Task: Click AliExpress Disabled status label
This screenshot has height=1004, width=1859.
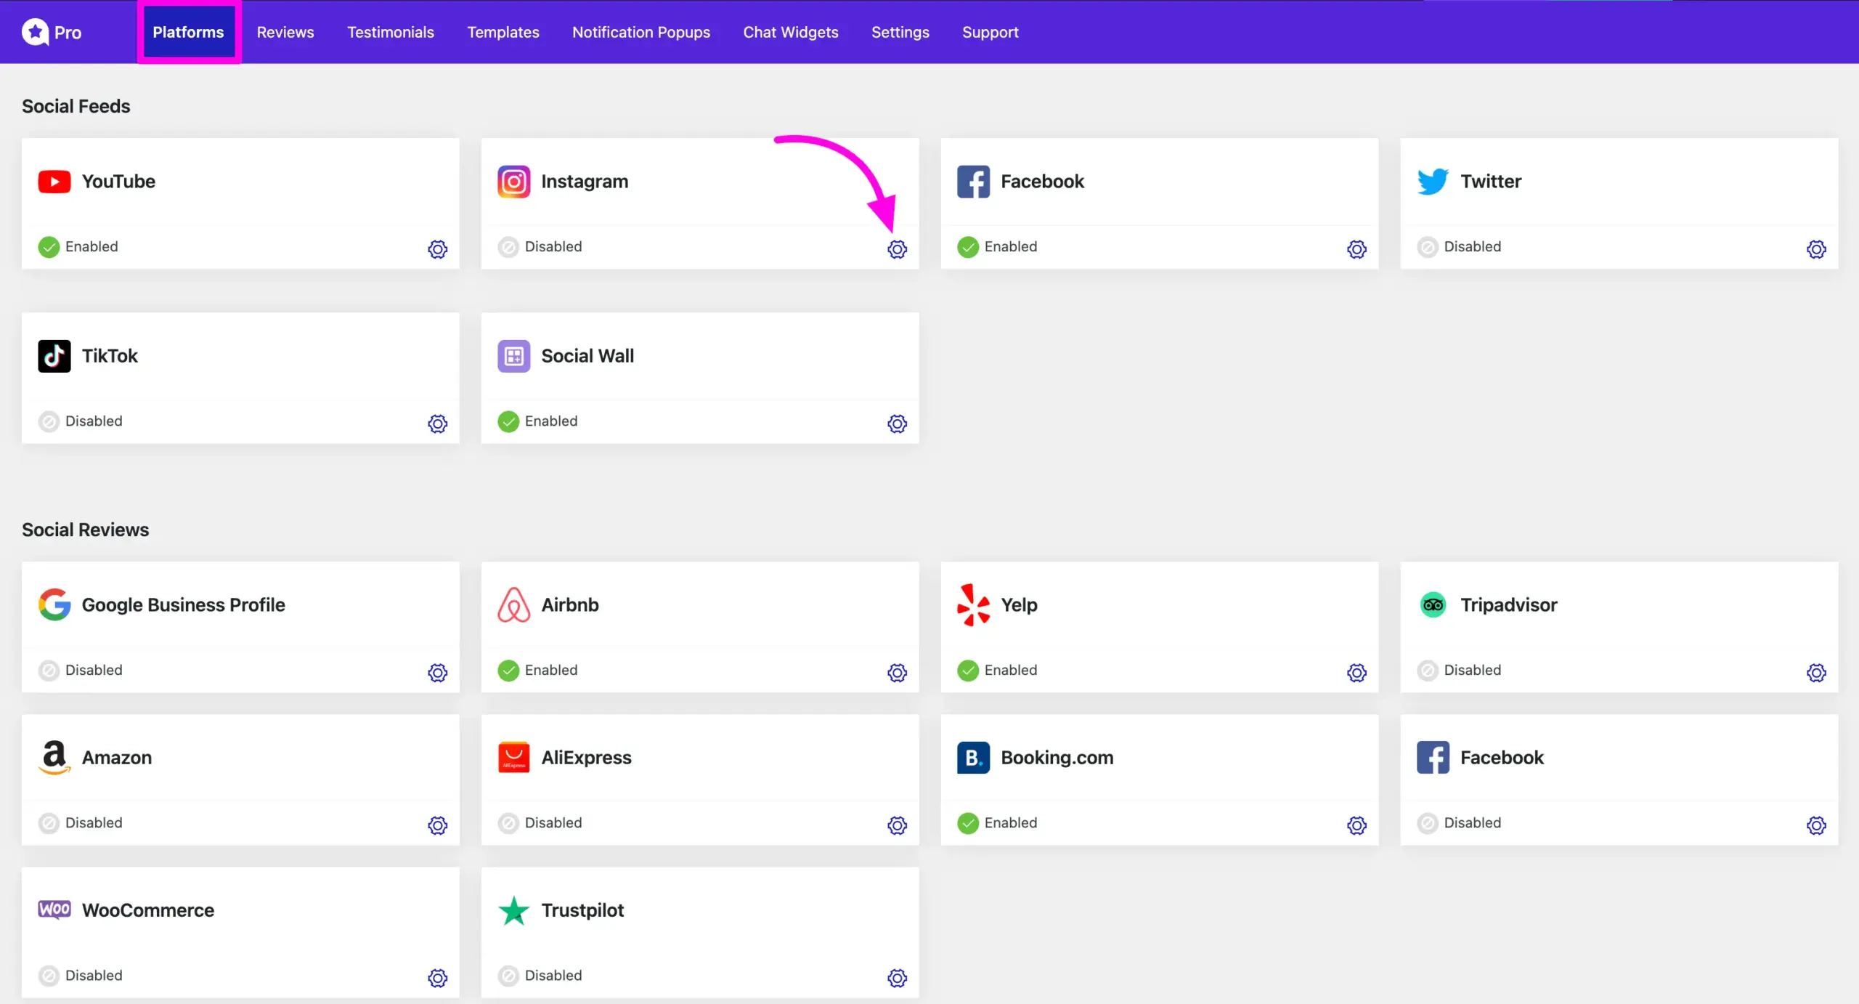Action: tap(553, 822)
